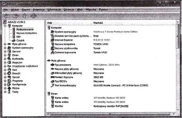Open the Wtyczka menu

91,10
